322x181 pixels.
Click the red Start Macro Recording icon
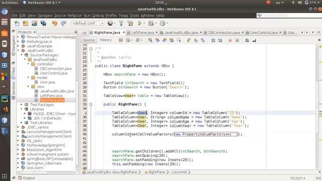click(230, 40)
